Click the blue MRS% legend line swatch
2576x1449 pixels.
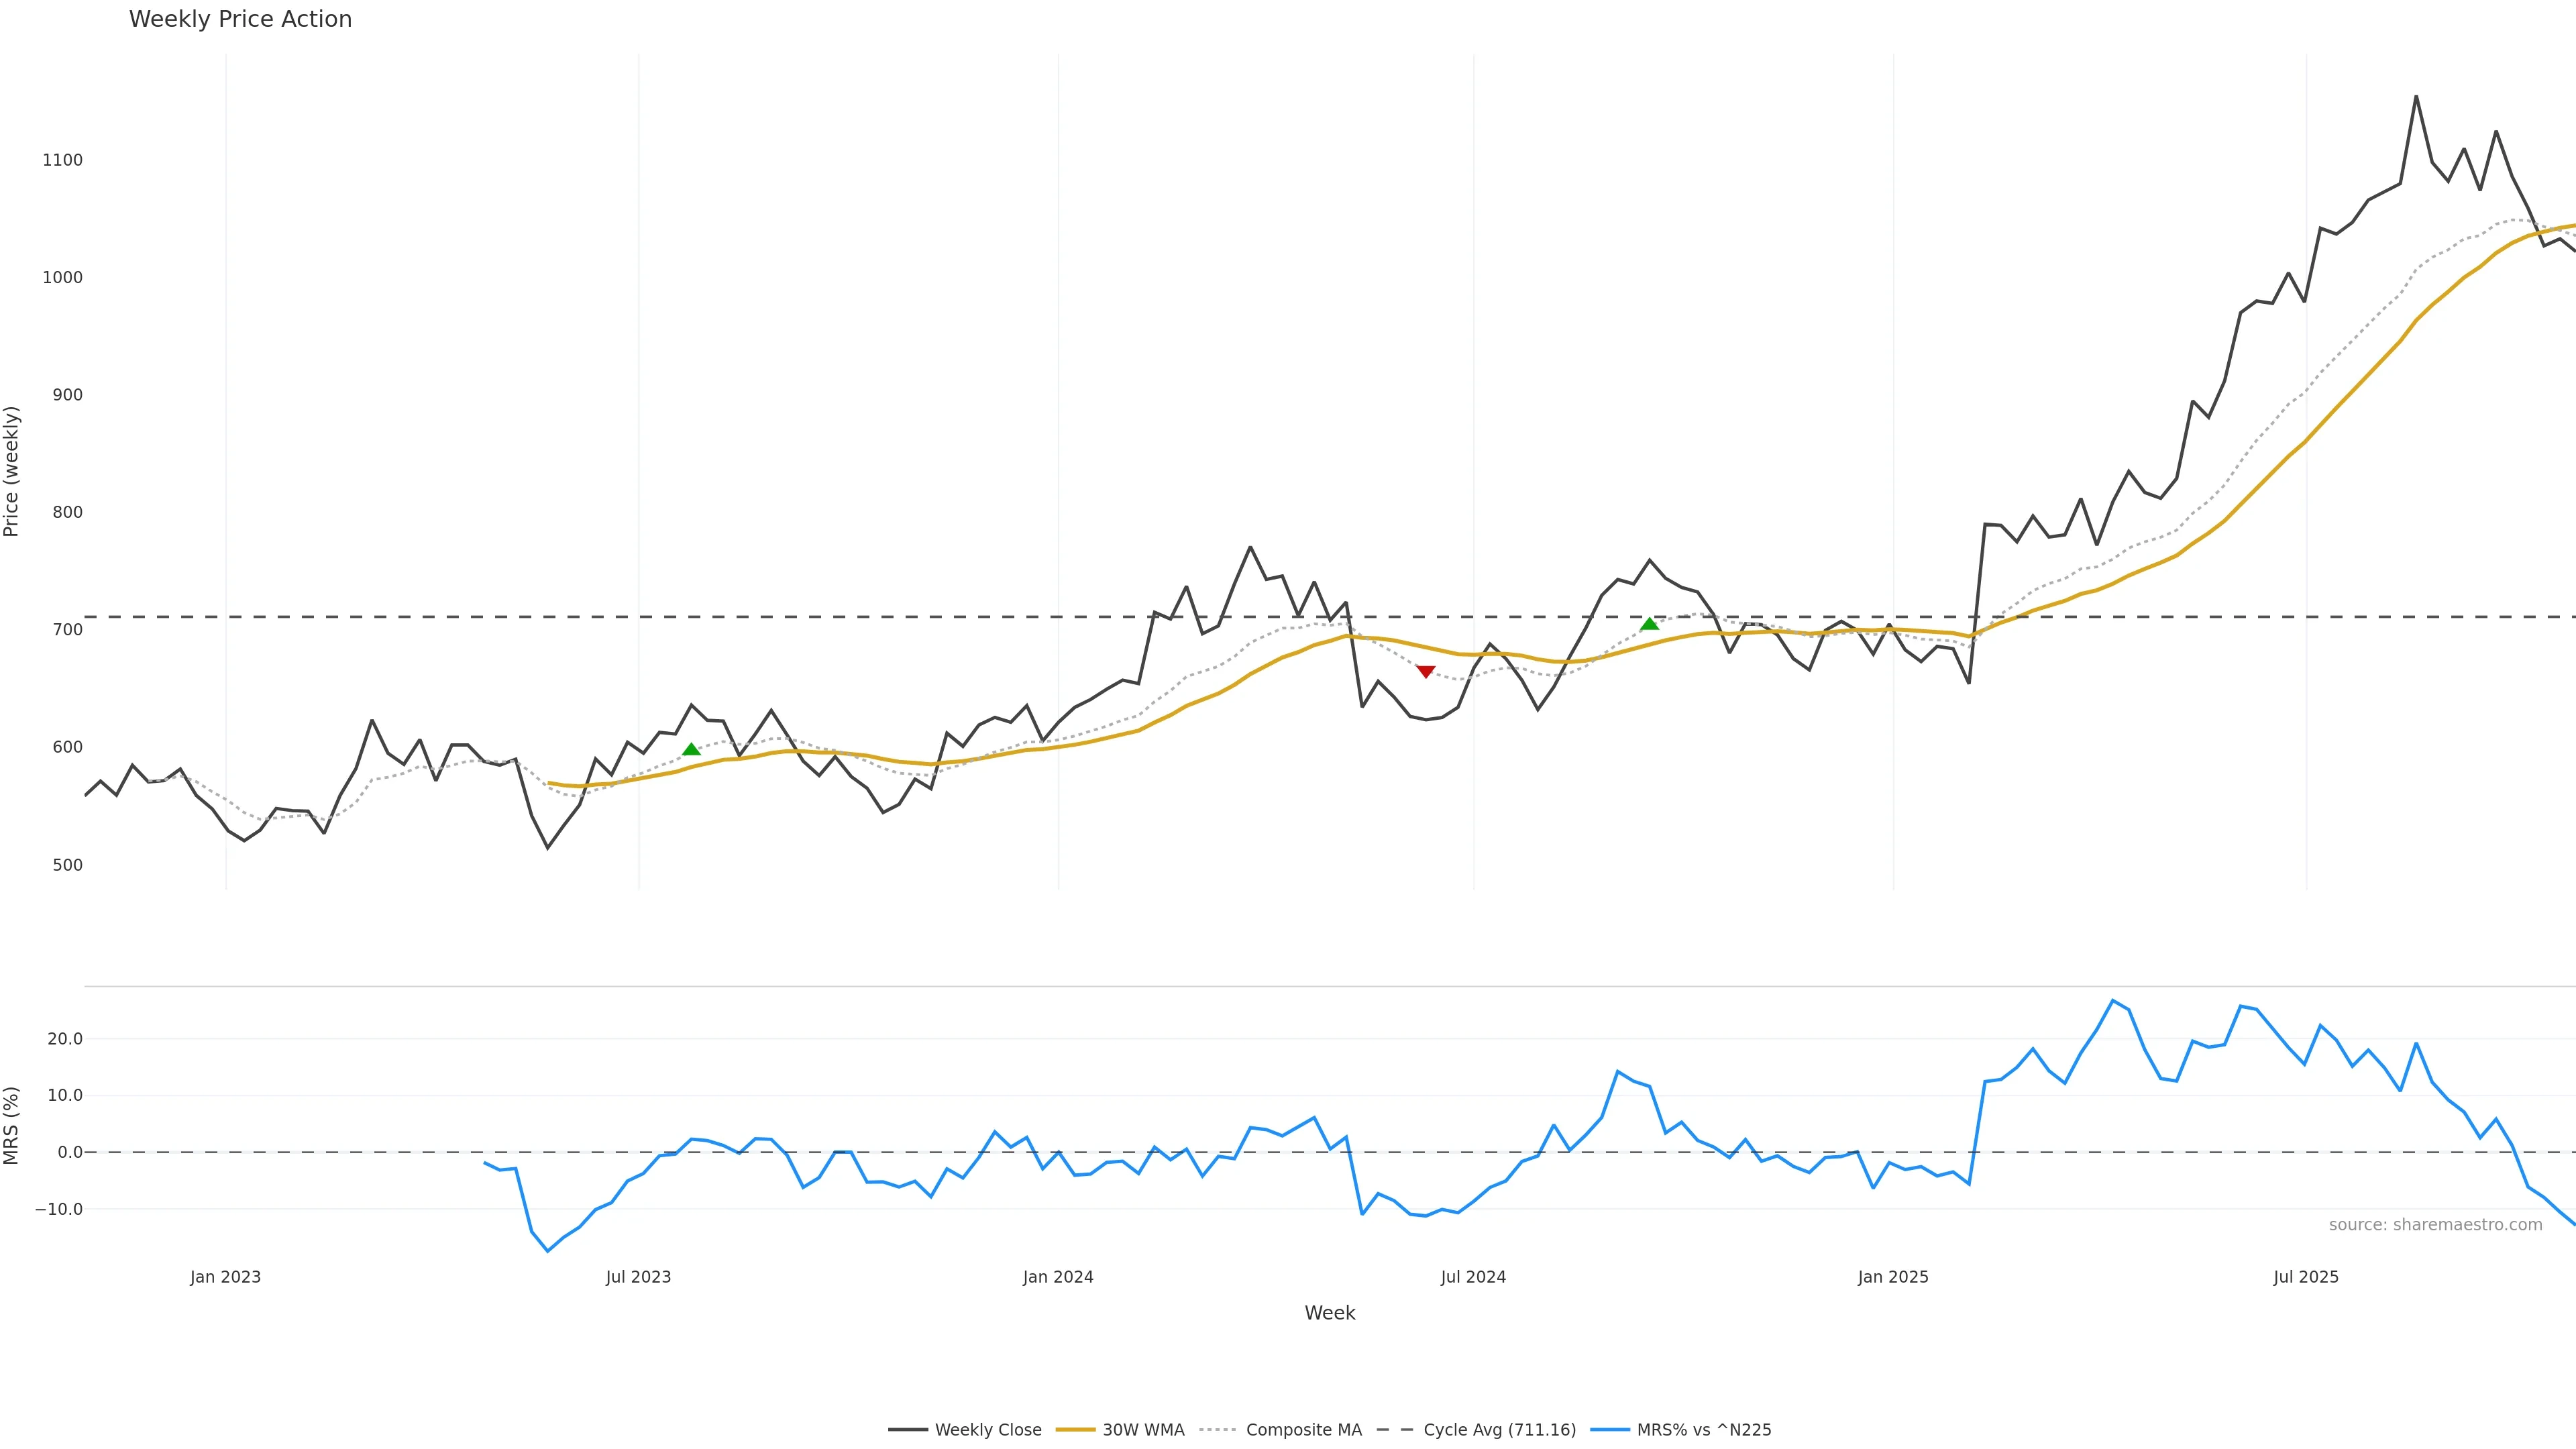tap(1609, 1430)
